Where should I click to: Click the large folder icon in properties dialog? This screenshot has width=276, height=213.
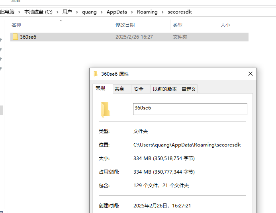pyautogui.click(x=105, y=110)
